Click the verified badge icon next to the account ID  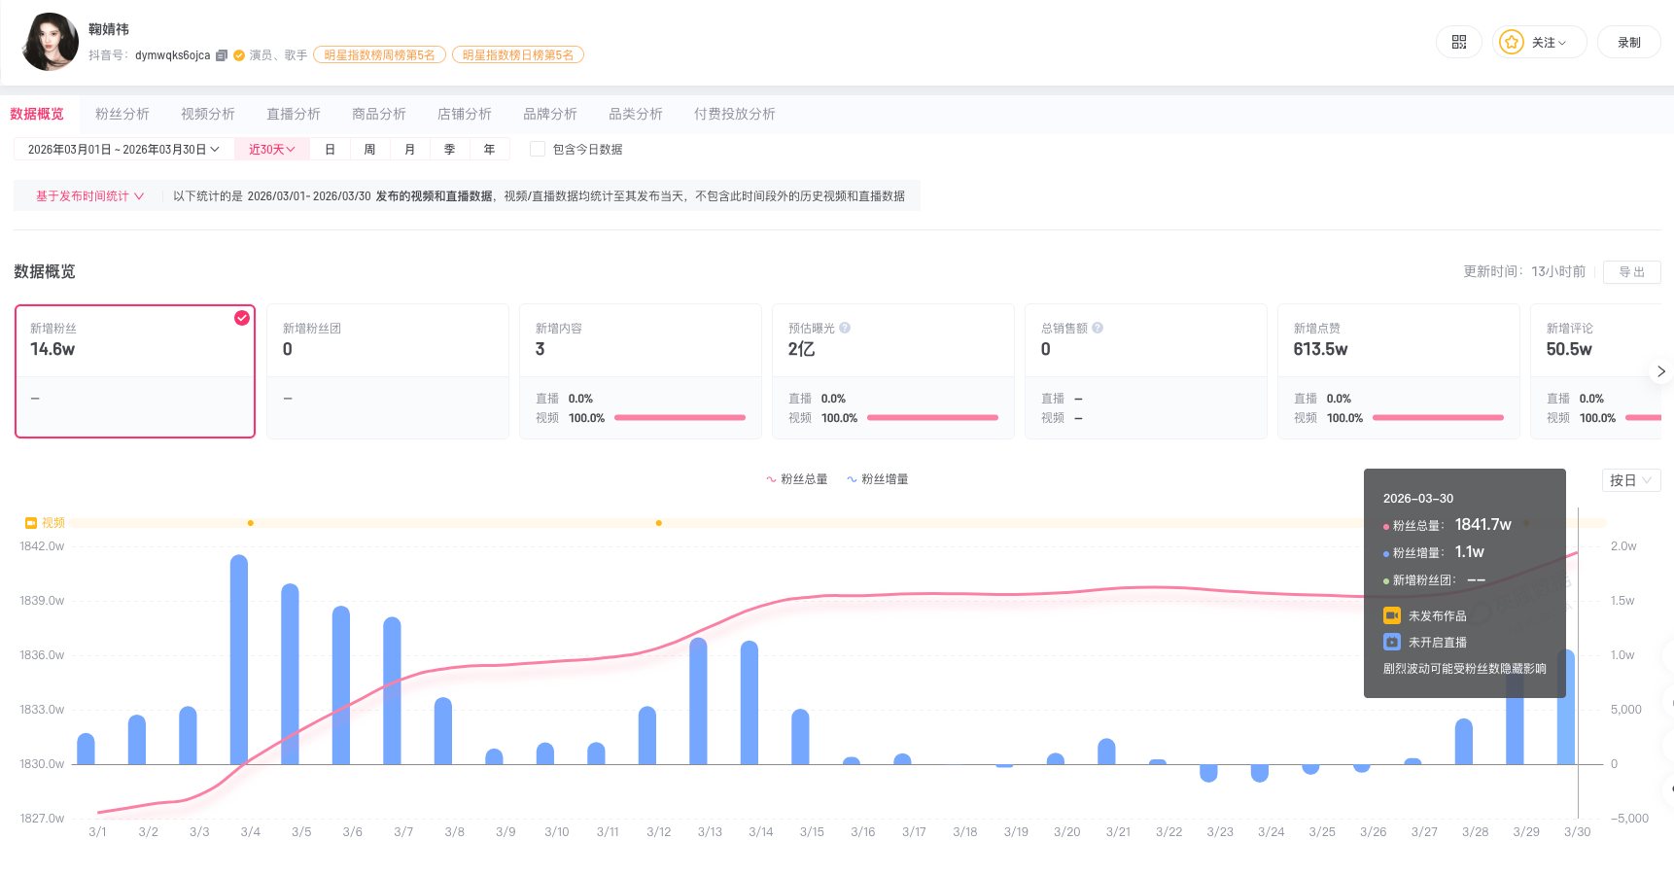point(237,55)
